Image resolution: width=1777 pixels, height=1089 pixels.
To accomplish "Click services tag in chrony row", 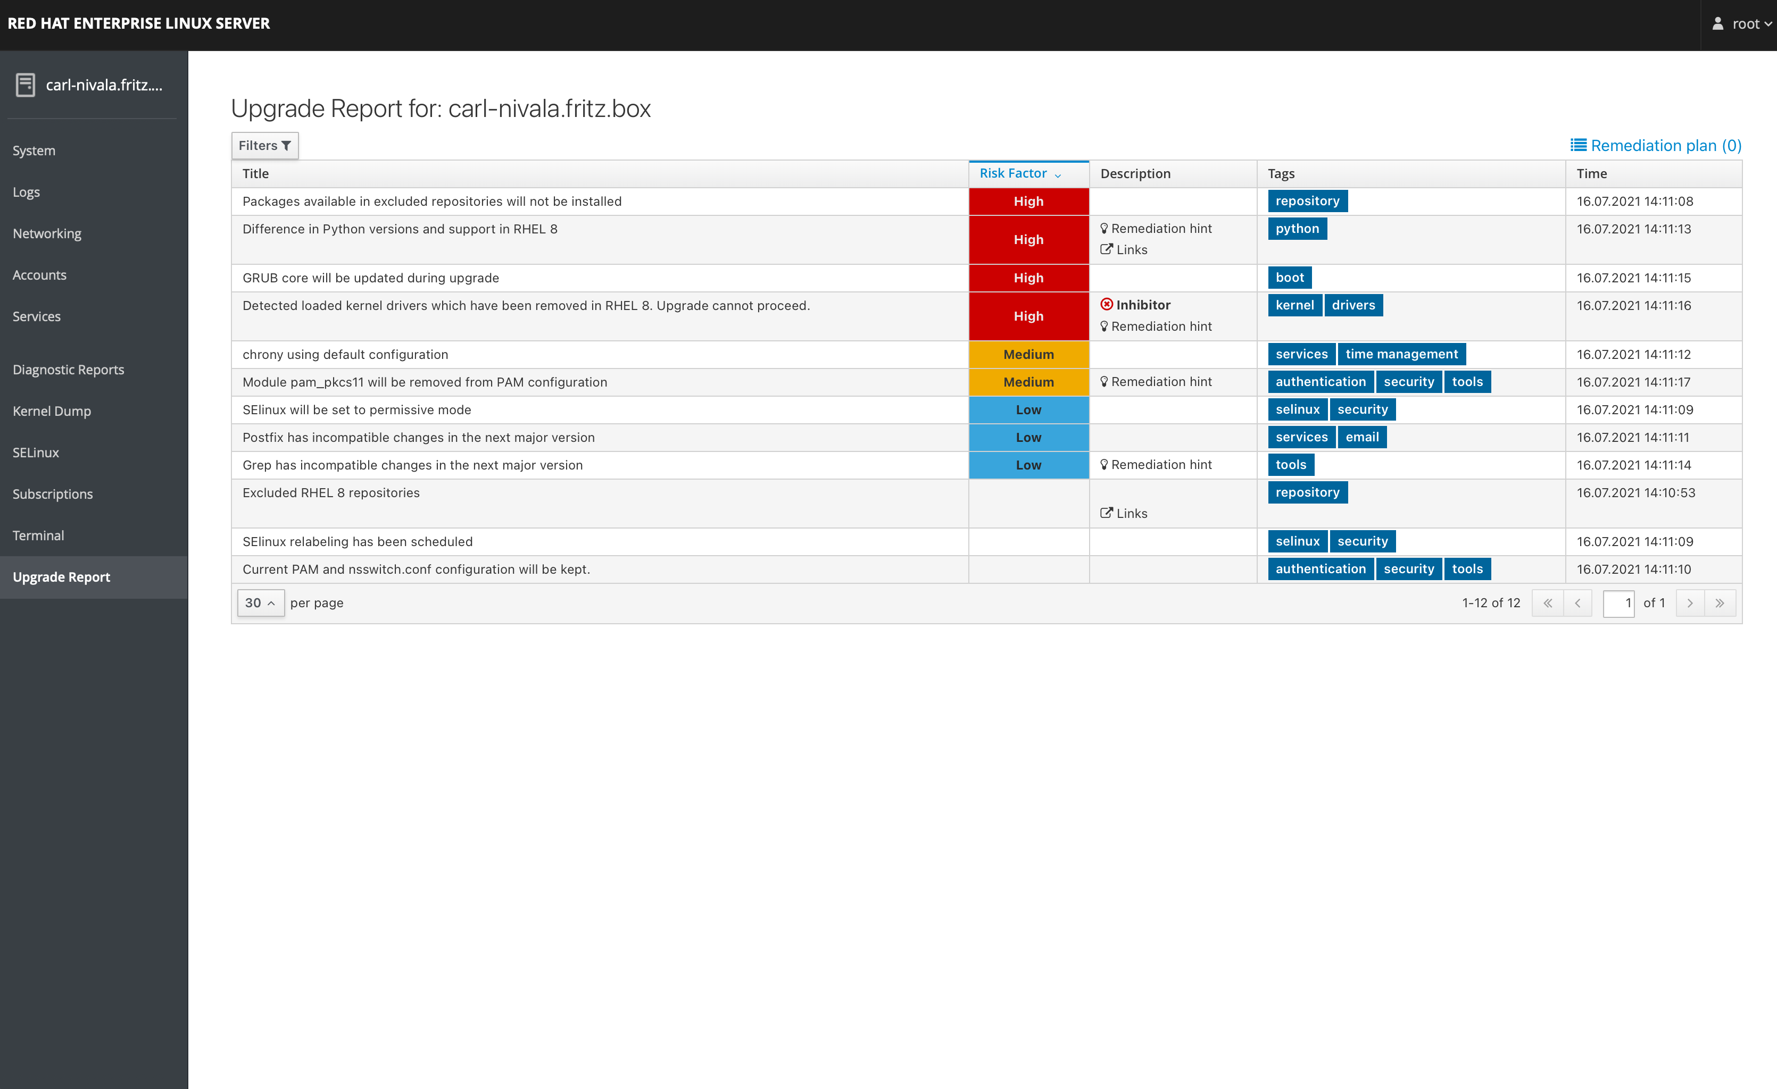I will 1302,354.
